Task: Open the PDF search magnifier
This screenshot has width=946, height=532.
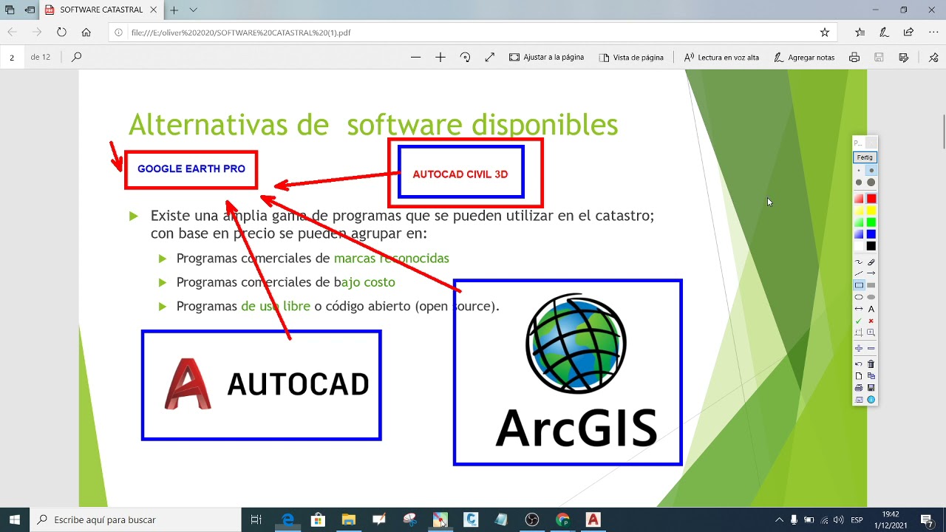Action: pos(77,57)
